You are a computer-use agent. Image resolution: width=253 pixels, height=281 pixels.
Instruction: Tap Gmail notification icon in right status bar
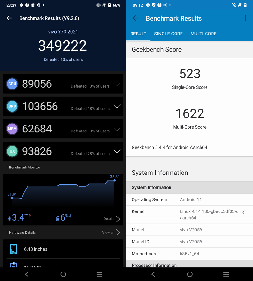click(x=165, y=5)
